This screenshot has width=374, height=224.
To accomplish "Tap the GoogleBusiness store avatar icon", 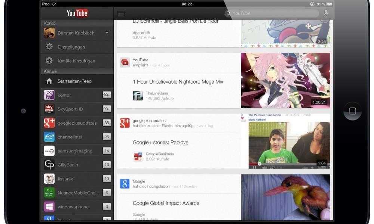I will 138,156.
